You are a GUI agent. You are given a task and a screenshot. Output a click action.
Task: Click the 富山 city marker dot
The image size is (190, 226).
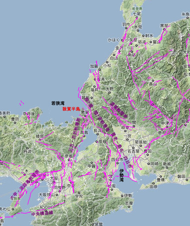[151, 42]
